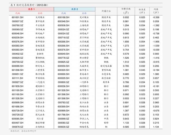
Task: Select stock code 601688.SH
Action: pyautogui.click(x=18, y=107)
